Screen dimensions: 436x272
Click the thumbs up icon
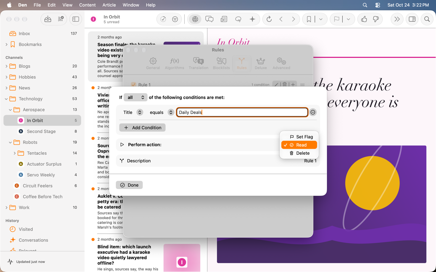pos(364,19)
